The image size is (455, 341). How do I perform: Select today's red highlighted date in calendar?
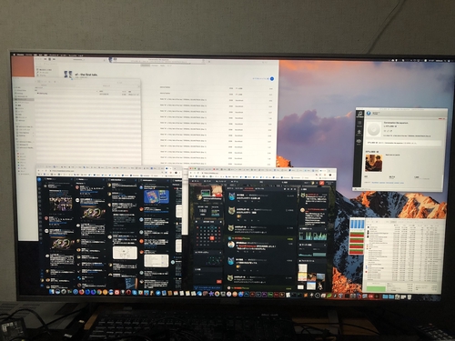(212, 238)
